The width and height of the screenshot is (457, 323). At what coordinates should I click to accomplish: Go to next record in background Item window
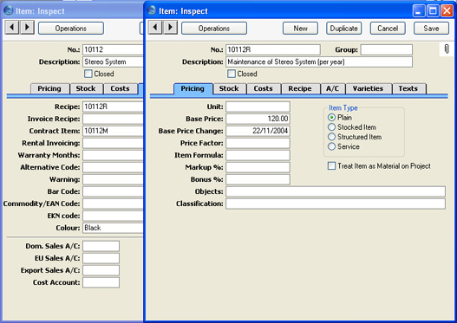coord(27,28)
